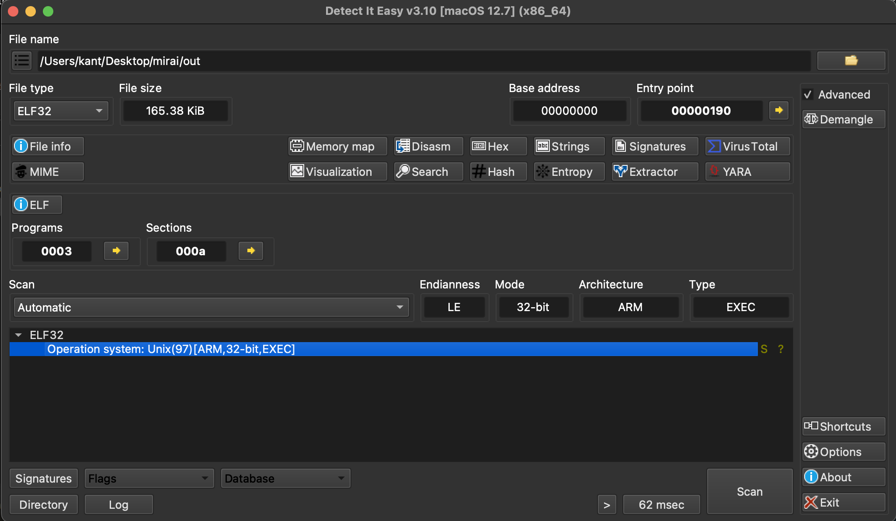Collapse the ELF32 tree node

[x=18, y=335]
